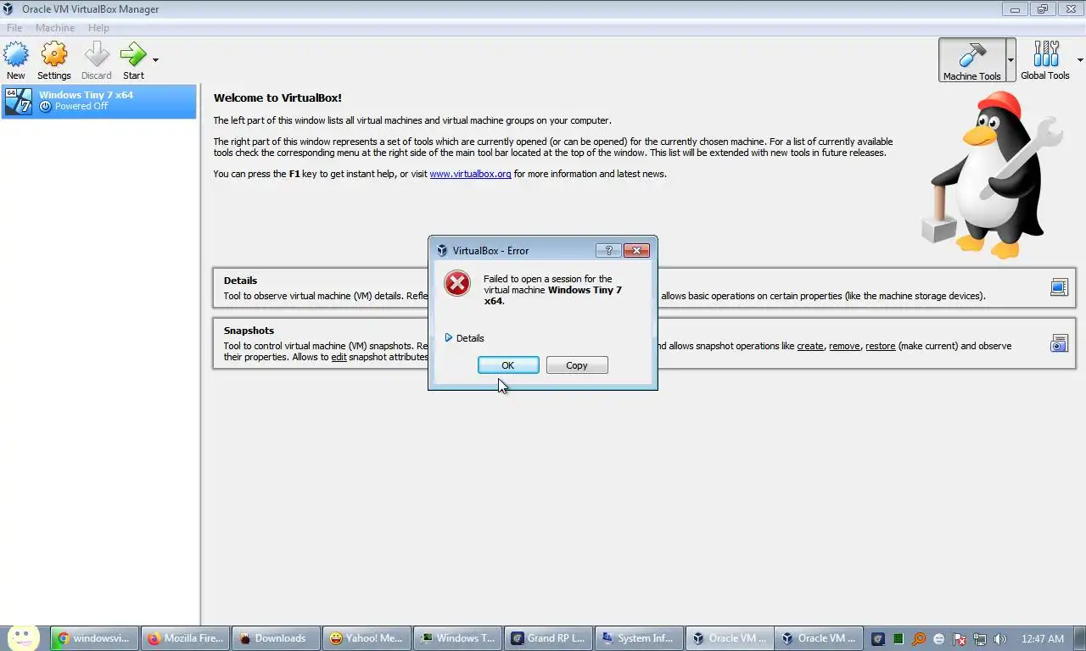Switch to Windows T... taskbar item
The height and width of the screenshot is (651, 1086).
[x=457, y=638]
